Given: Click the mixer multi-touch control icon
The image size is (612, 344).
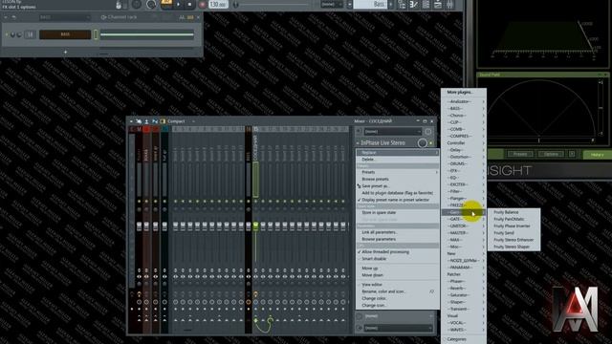Looking at the screenshot, I should tap(139, 121).
